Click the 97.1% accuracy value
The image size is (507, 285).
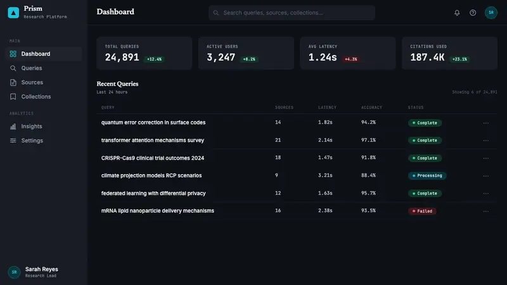click(x=368, y=140)
